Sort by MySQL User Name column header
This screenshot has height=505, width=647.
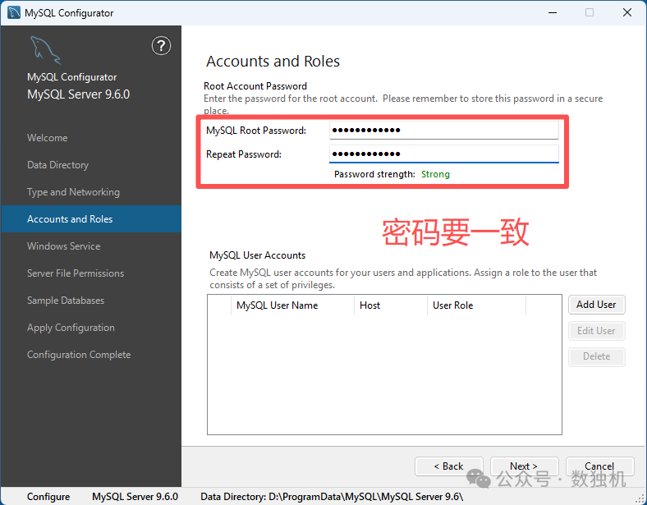[x=292, y=305]
